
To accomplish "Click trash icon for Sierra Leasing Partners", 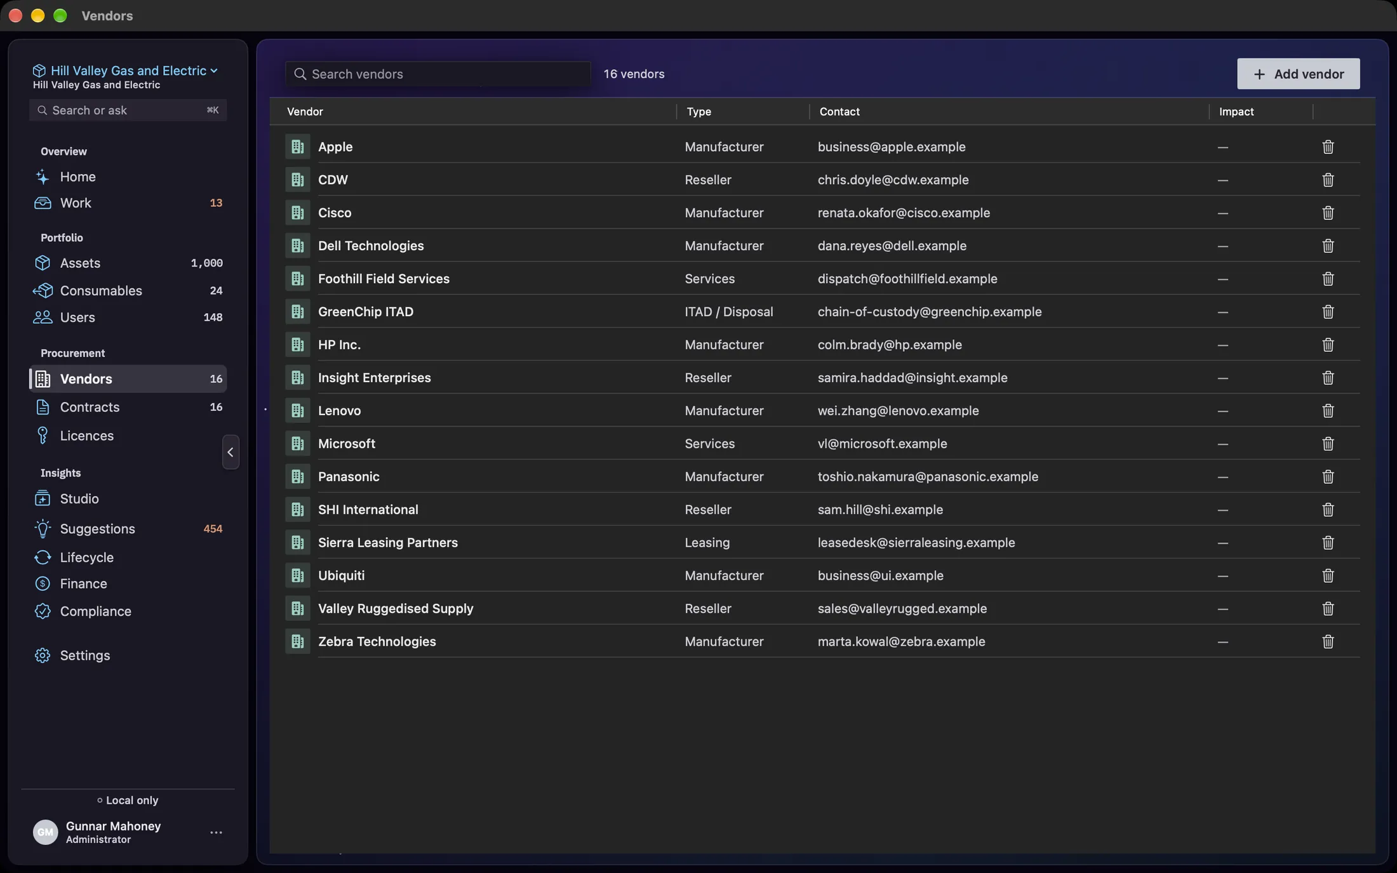I will (1328, 543).
